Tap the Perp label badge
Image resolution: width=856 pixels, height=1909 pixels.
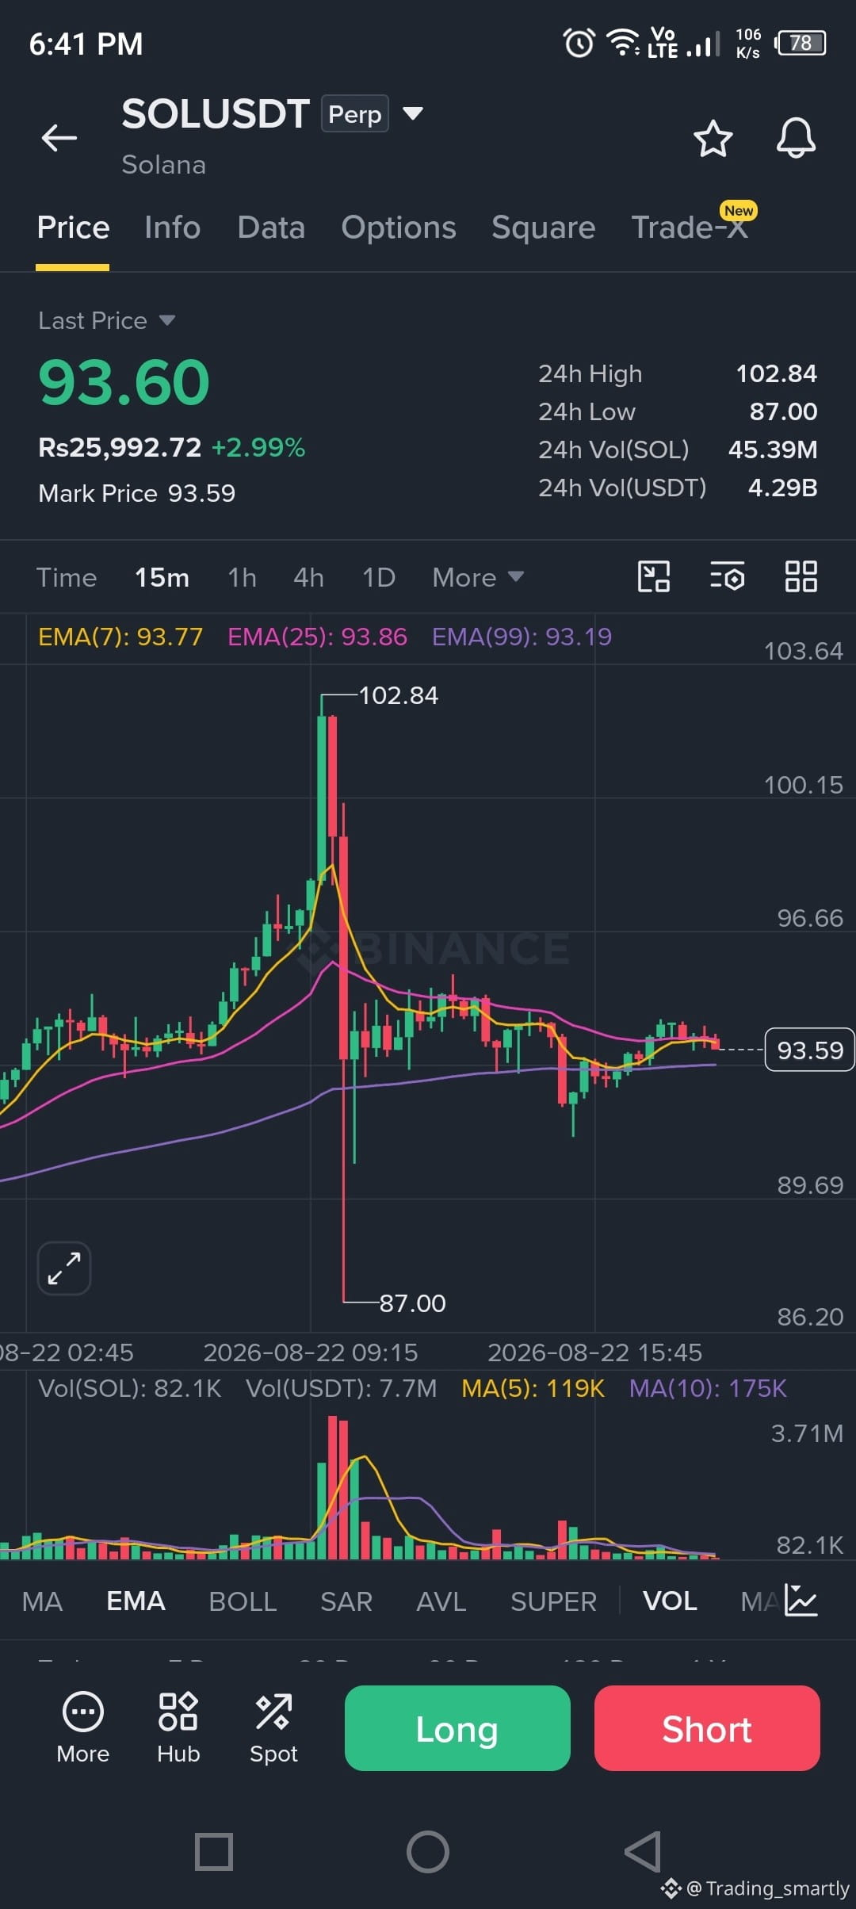[x=354, y=113]
